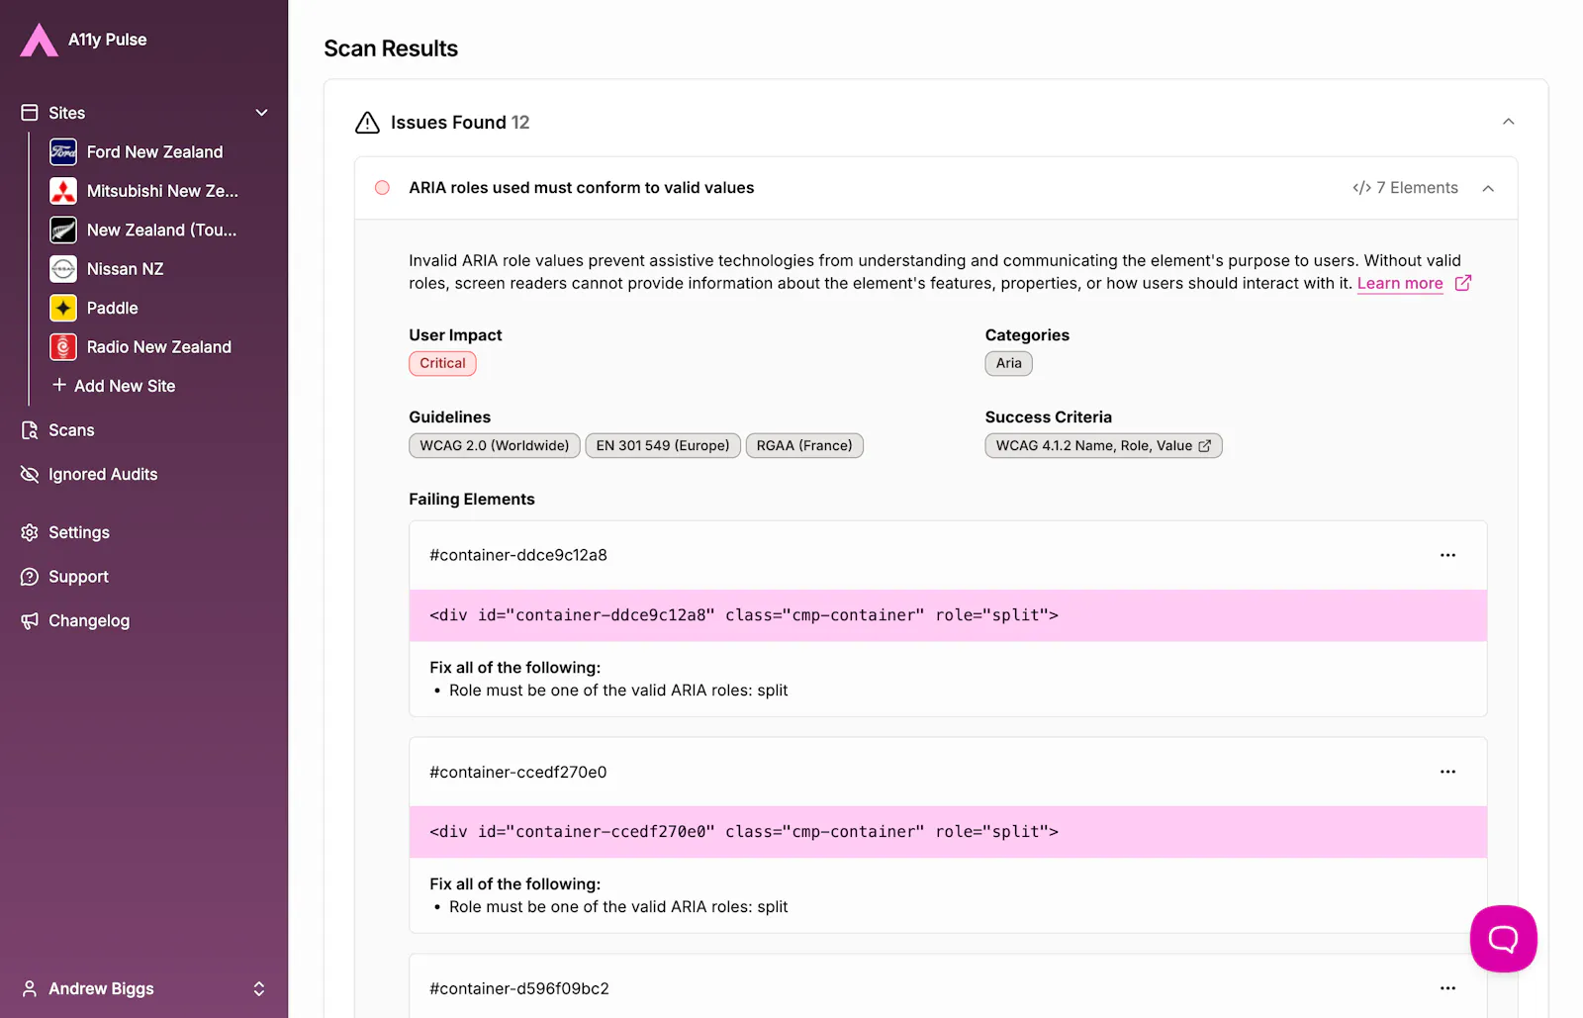Select the Nissan NZ site label
The image size is (1583, 1018).
(x=125, y=269)
